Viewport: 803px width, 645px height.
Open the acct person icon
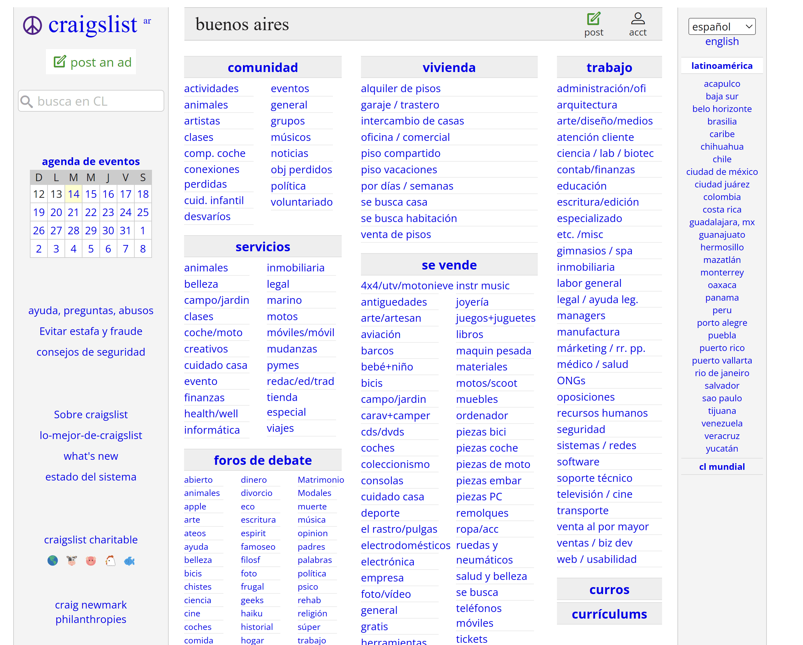tap(637, 18)
